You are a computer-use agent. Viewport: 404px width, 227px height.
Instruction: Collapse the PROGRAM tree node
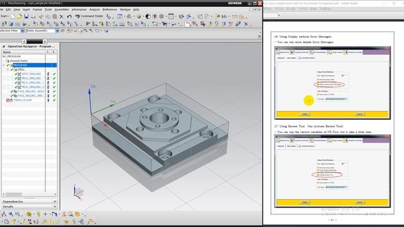pyautogui.click(x=4, y=66)
